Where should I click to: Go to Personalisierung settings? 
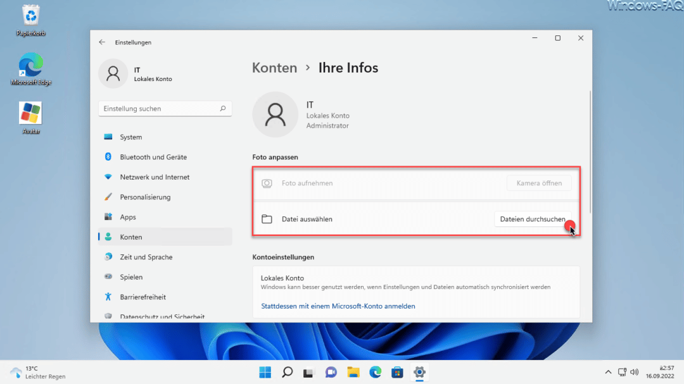[x=165, y=197]
